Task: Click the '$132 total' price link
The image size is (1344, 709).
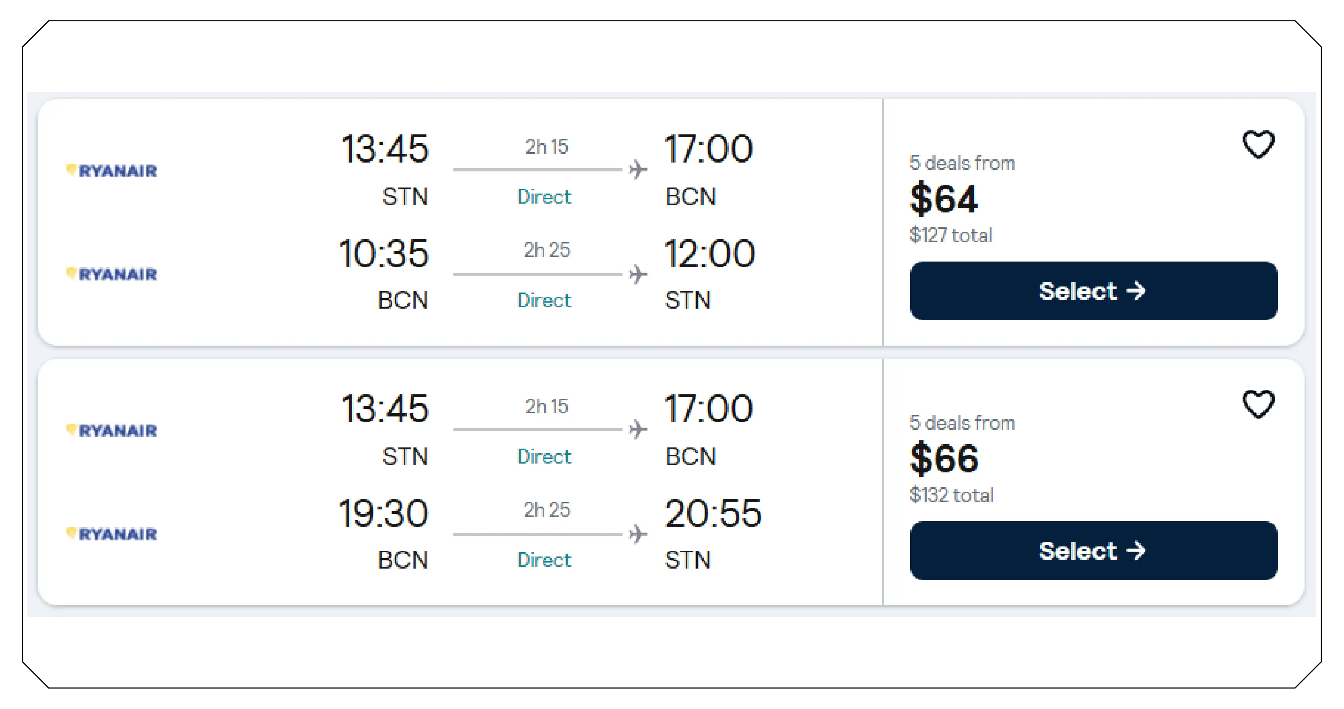Action: (952, 495)
